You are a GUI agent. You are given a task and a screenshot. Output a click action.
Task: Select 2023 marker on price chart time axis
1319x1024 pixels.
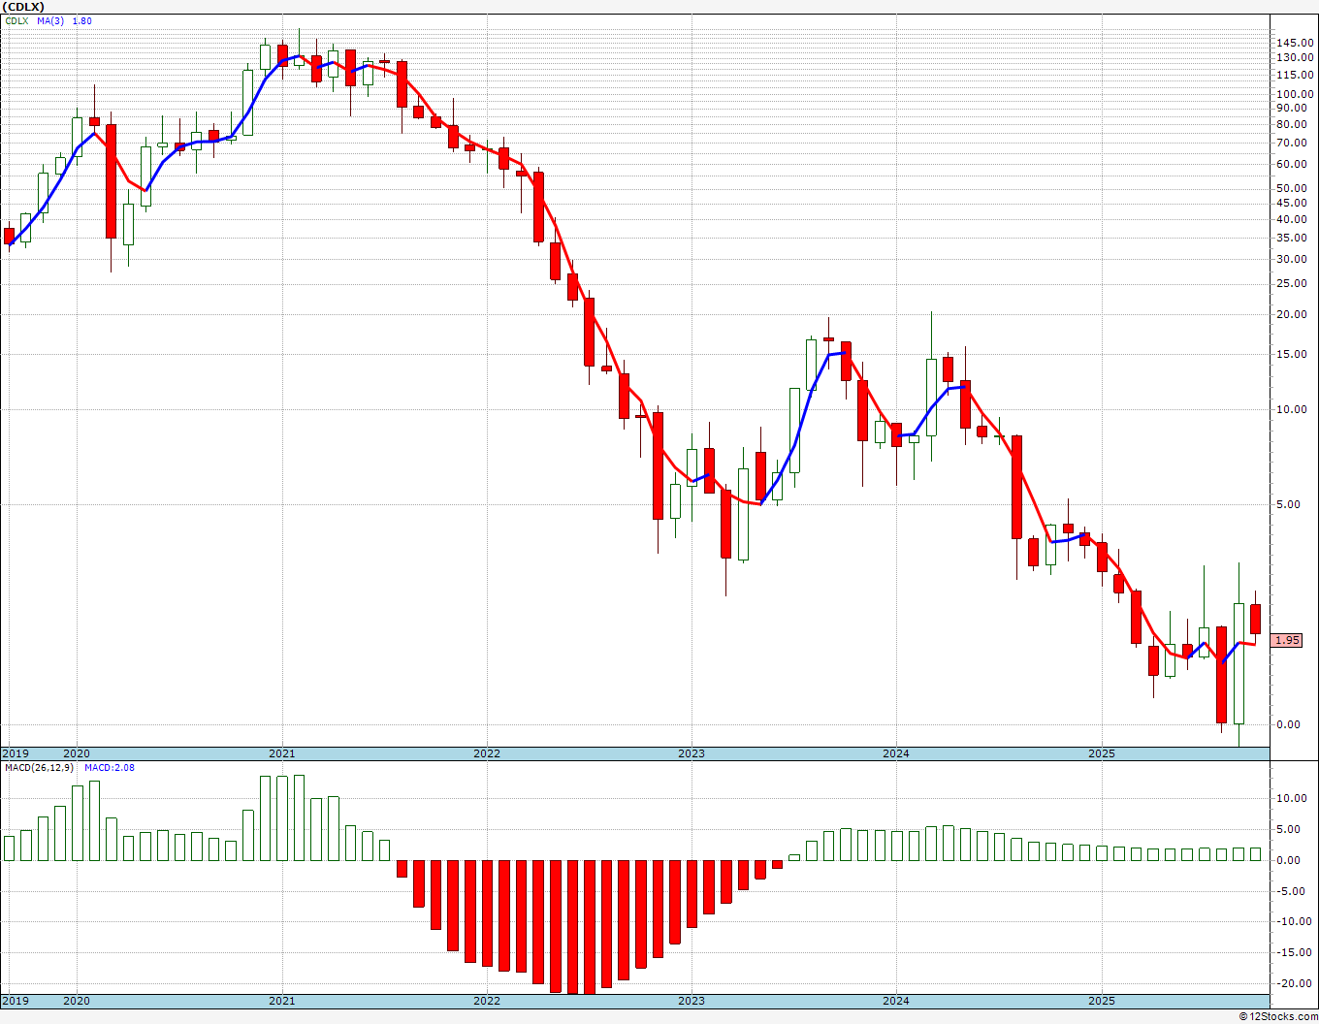pos(691,753)
